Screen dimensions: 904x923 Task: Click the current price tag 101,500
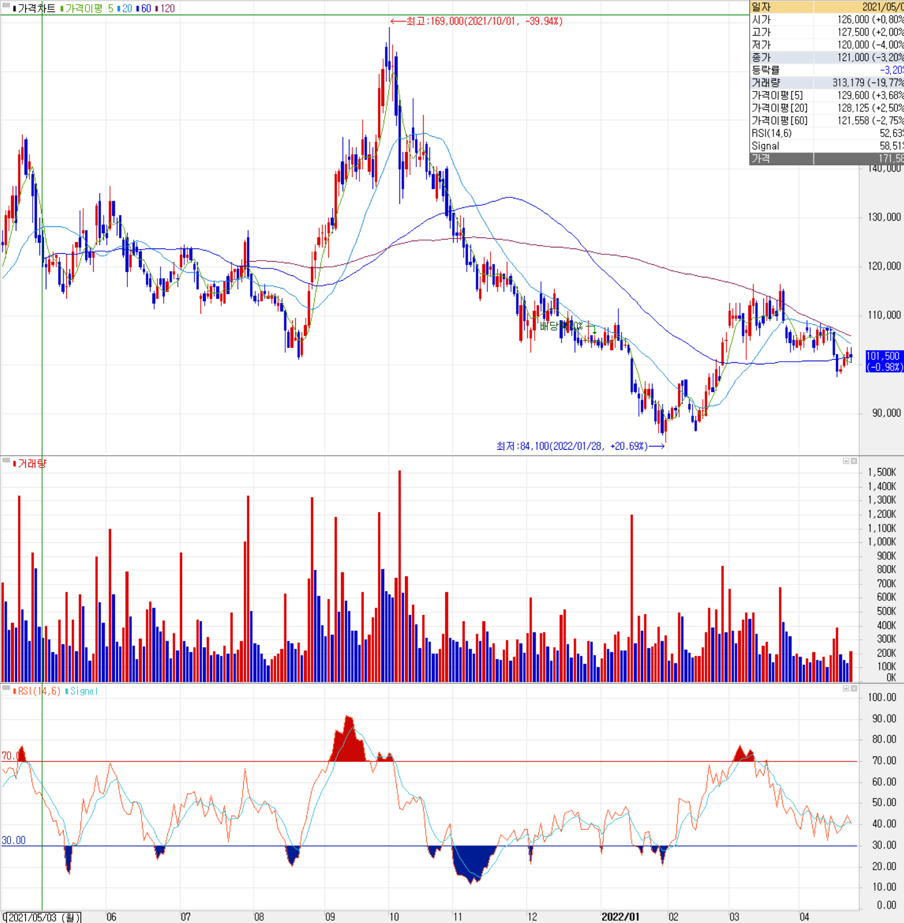tap(885, 361)
